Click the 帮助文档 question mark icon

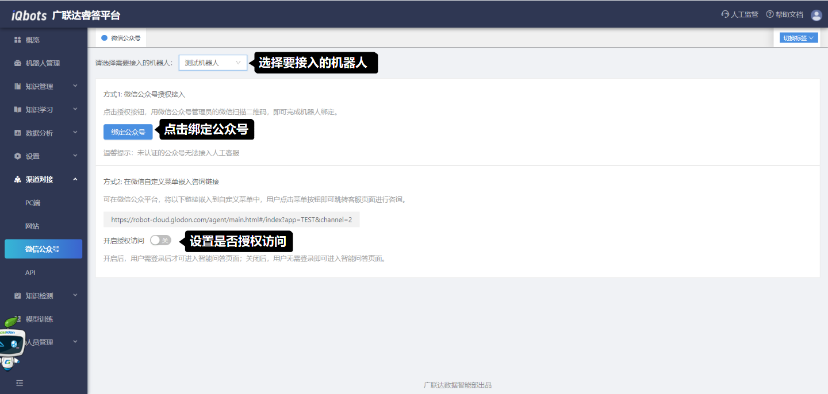[x=769, y=14]
